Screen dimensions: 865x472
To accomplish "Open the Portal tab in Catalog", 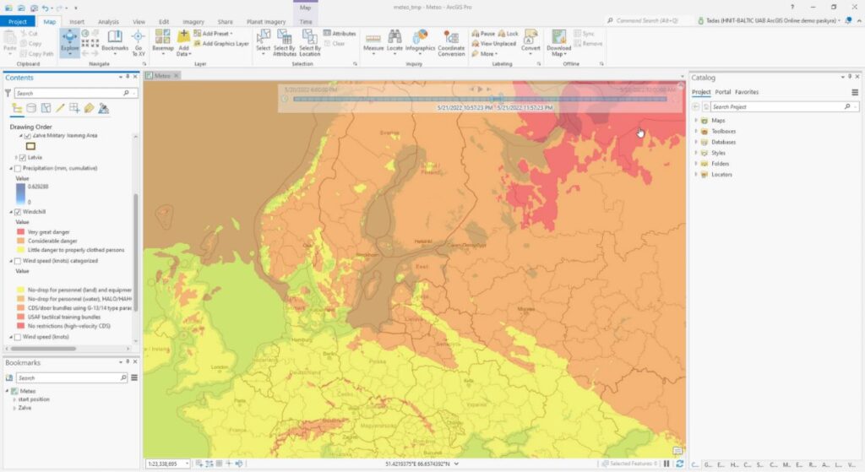I will (722, 92).
